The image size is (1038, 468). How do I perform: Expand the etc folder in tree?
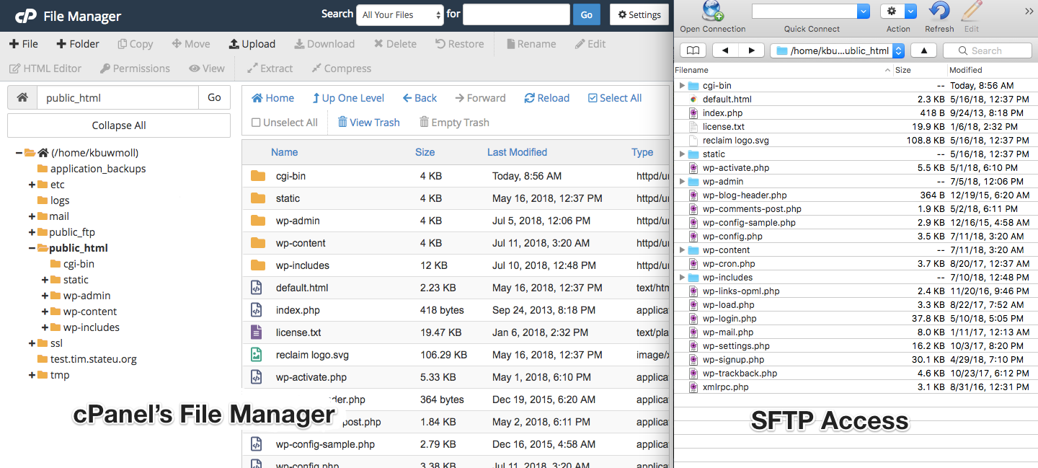(x=32, y=185)
